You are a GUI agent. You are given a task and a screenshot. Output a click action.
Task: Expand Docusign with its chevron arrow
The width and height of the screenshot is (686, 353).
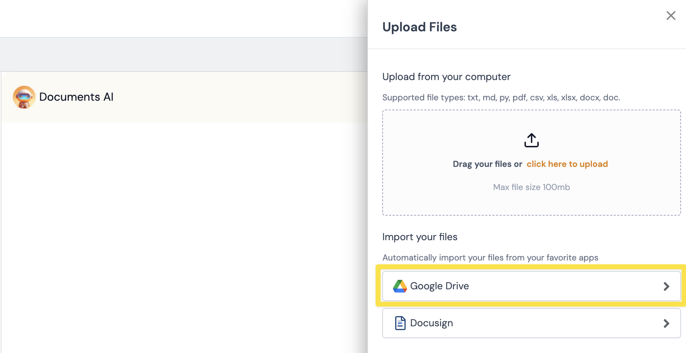[x=666, y=323]
